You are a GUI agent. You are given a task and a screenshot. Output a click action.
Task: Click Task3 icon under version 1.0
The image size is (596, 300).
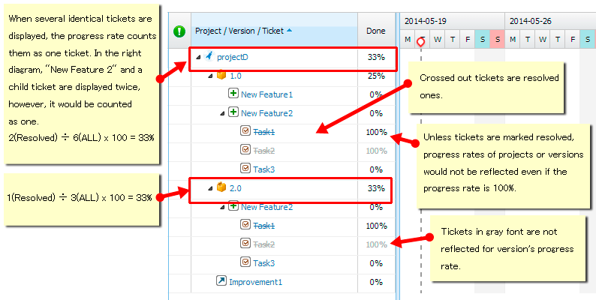point(245,169)
